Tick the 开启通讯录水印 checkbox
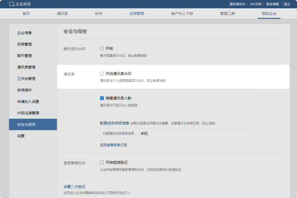Image resolution: width=297 pixels, height=198 pixels. pyautogui.click(x=102, y=74)
